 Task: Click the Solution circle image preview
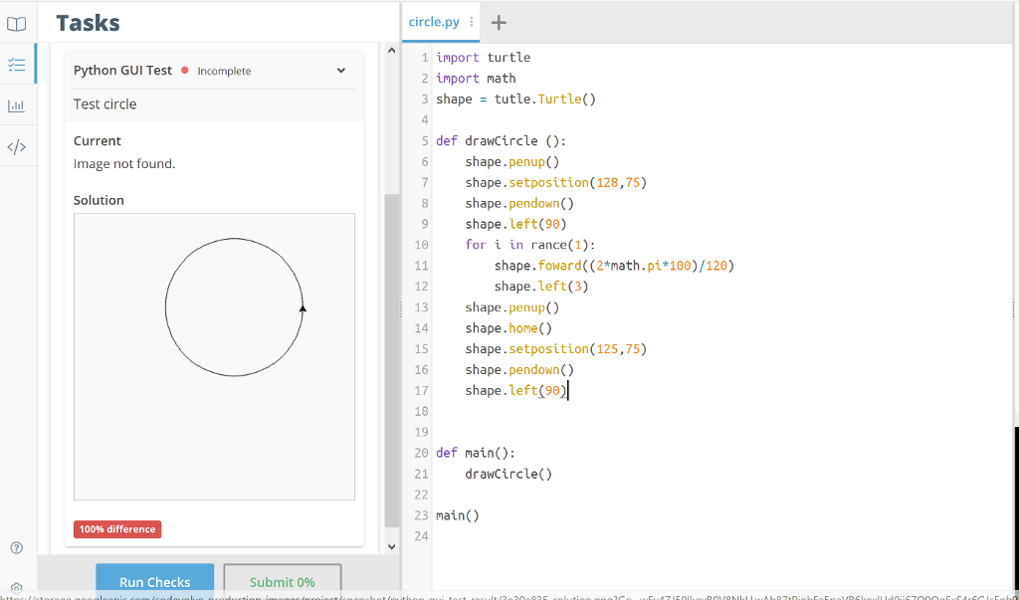click(214, 356)
